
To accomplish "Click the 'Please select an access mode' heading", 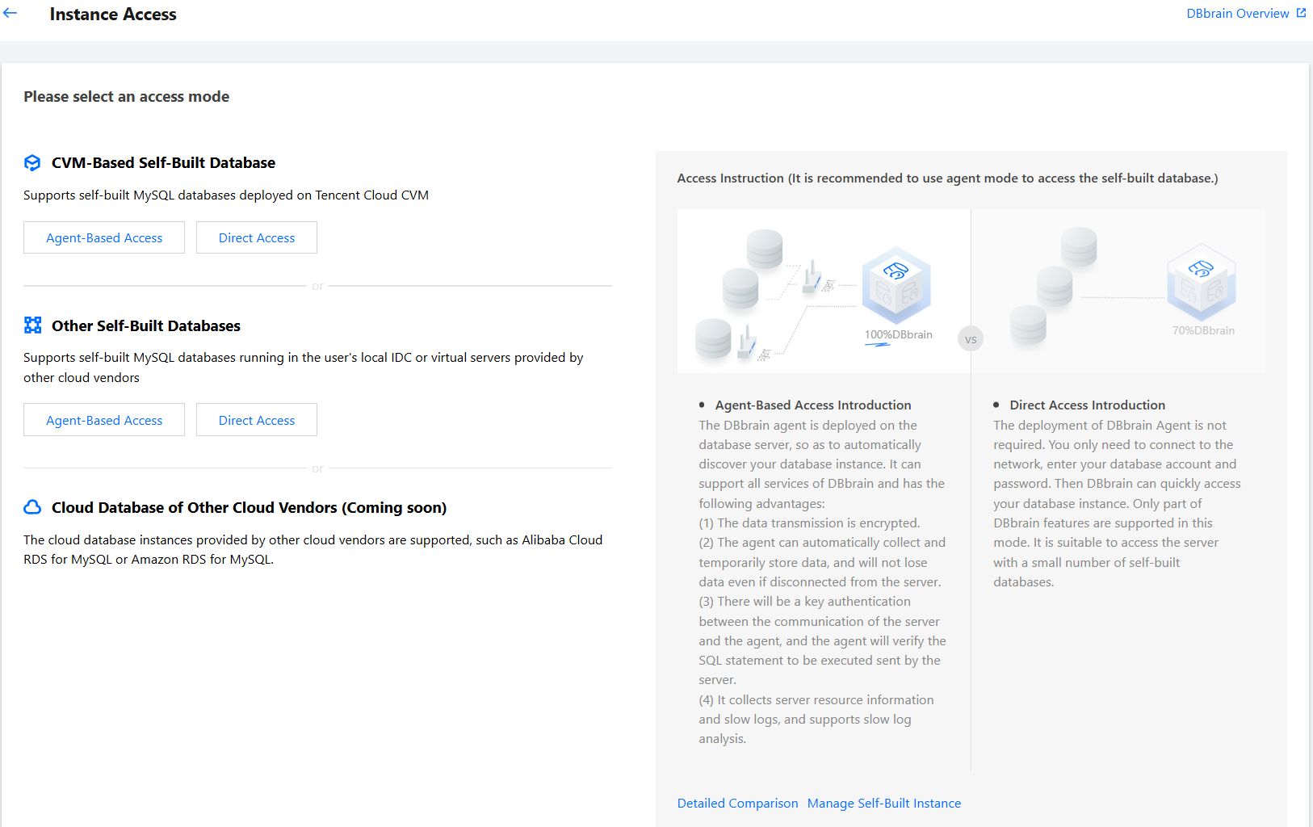I will 127,97.
